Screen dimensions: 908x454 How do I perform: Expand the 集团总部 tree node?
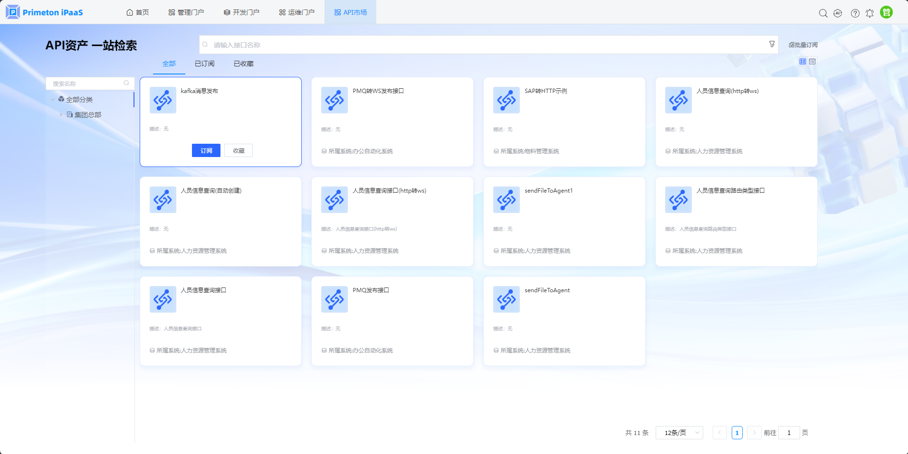pos(61,115)
